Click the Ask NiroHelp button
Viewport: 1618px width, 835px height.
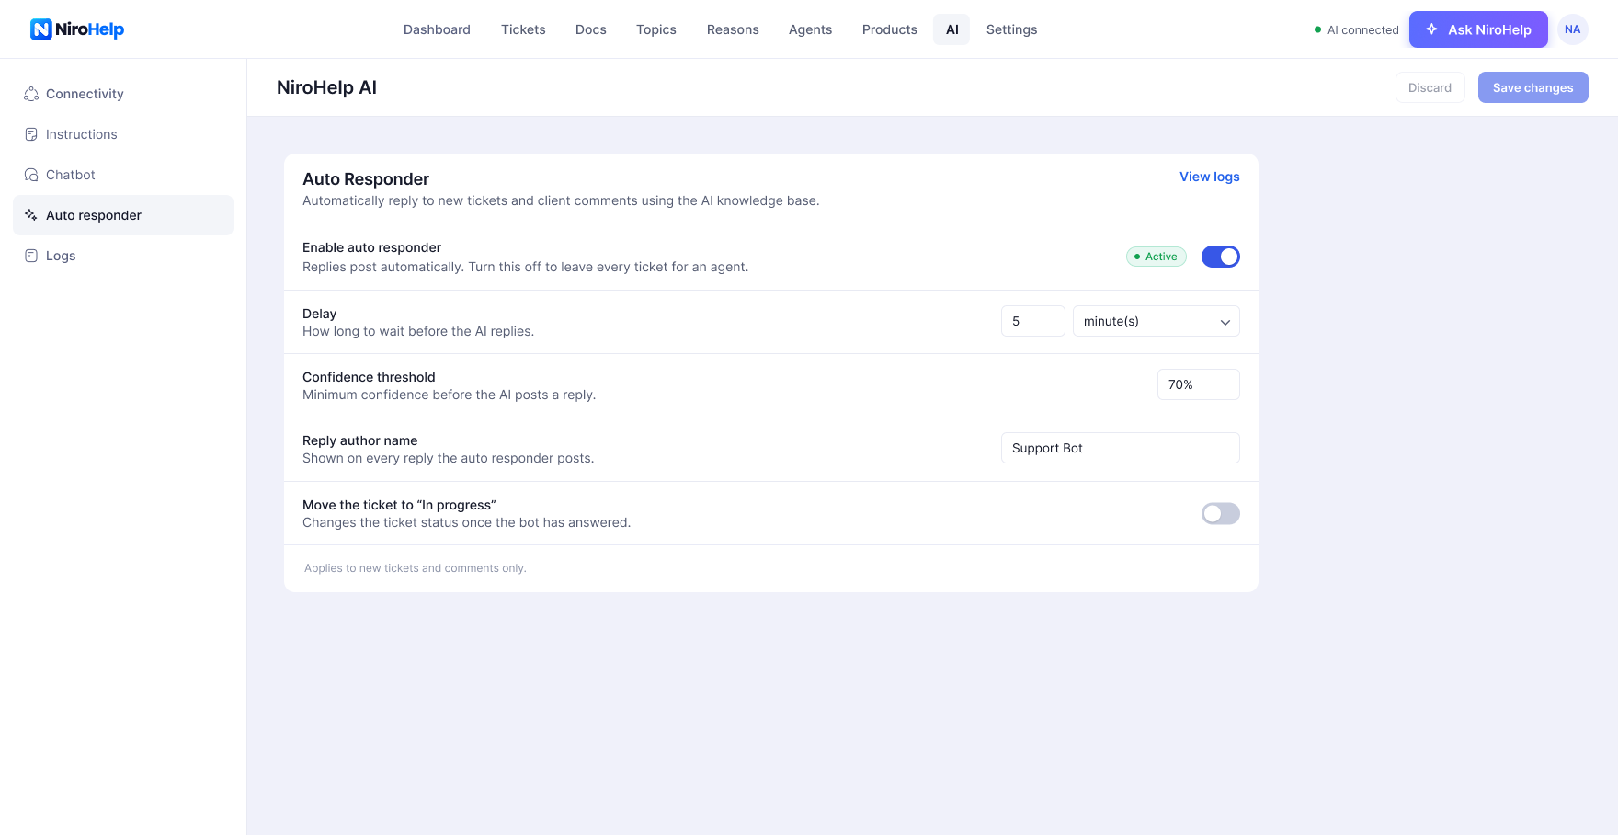tap(1478, 29)
